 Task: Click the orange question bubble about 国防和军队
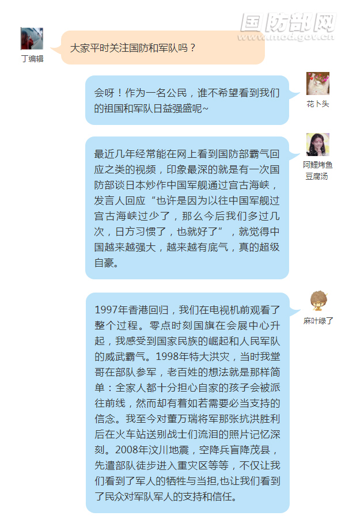162,47
